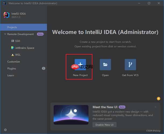
Task: Dismiss the Meet the New UI banner
Action: click(155, 107)
